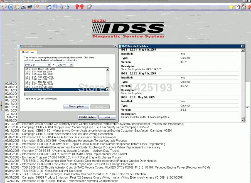Viewport: 251px width, 183px height.
Task: Click Installed Updates scrollbar up arrow
Action: [x=243, y=50]
